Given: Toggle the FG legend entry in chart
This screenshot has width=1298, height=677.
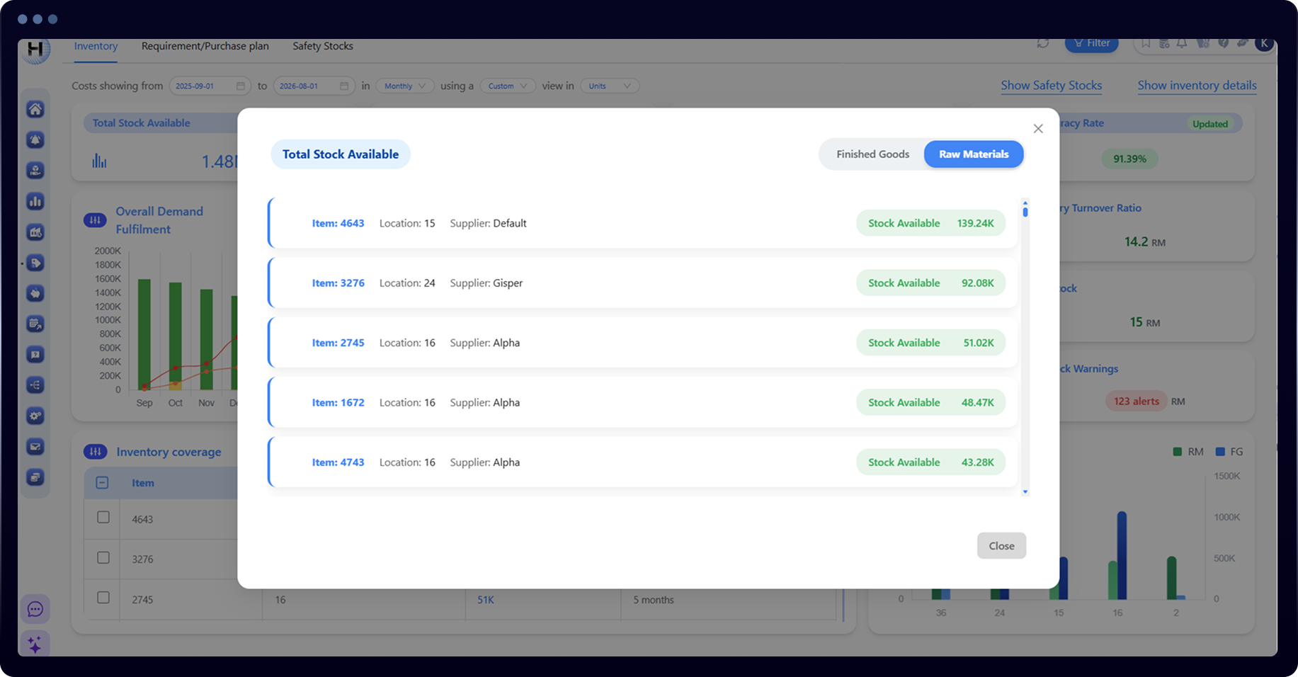Looking at the screenshot, I should coord(1229,452).
